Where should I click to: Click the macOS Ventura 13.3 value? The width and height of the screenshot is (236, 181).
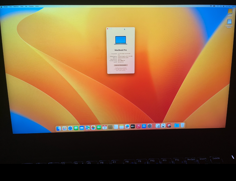[121, 62]
